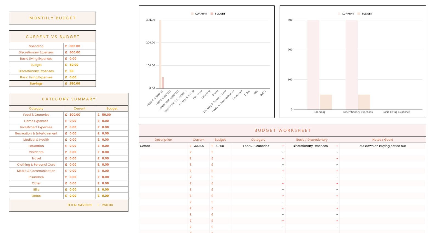436x233 pixels.
Task: Click the Notes / Goals column header
Action: (x=382, y=140)
